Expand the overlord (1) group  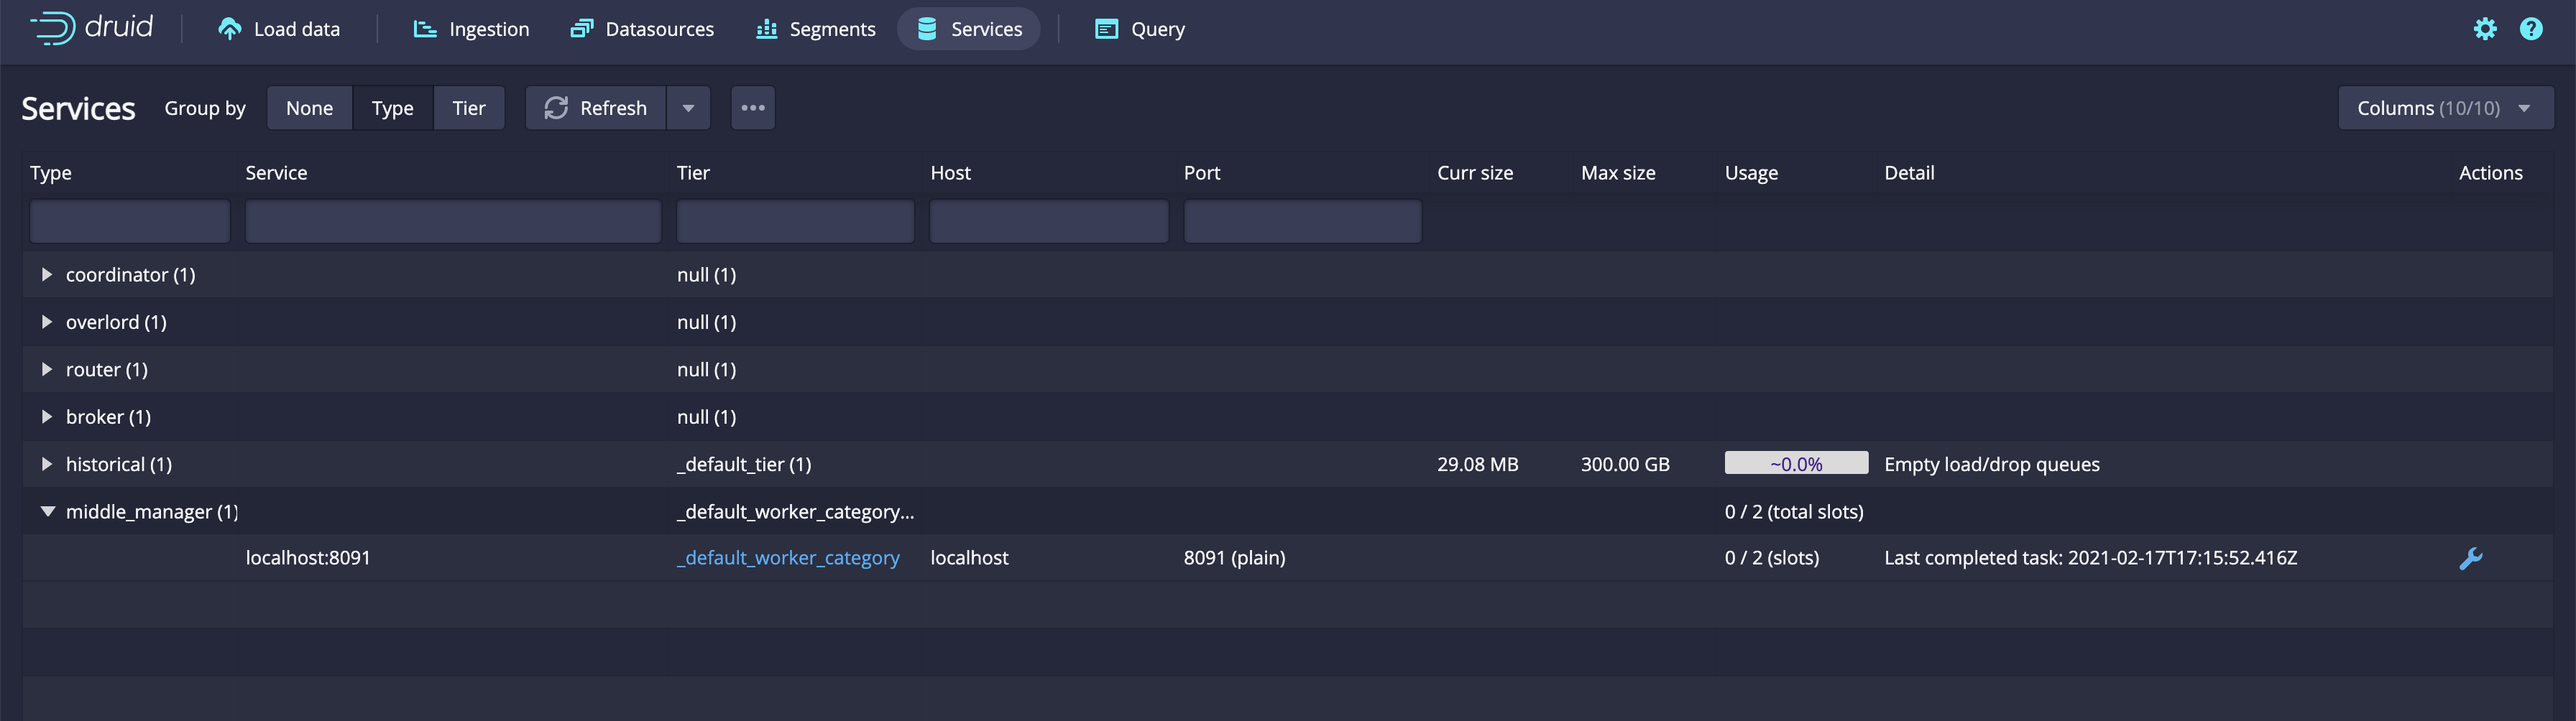point(46,322)
